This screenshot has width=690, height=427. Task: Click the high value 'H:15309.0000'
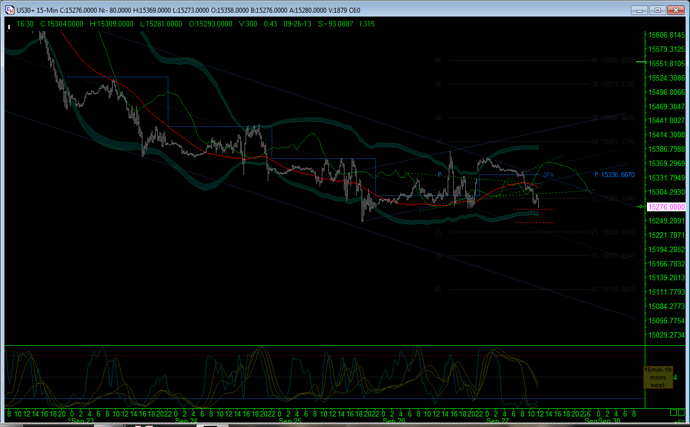coord(112,24)
